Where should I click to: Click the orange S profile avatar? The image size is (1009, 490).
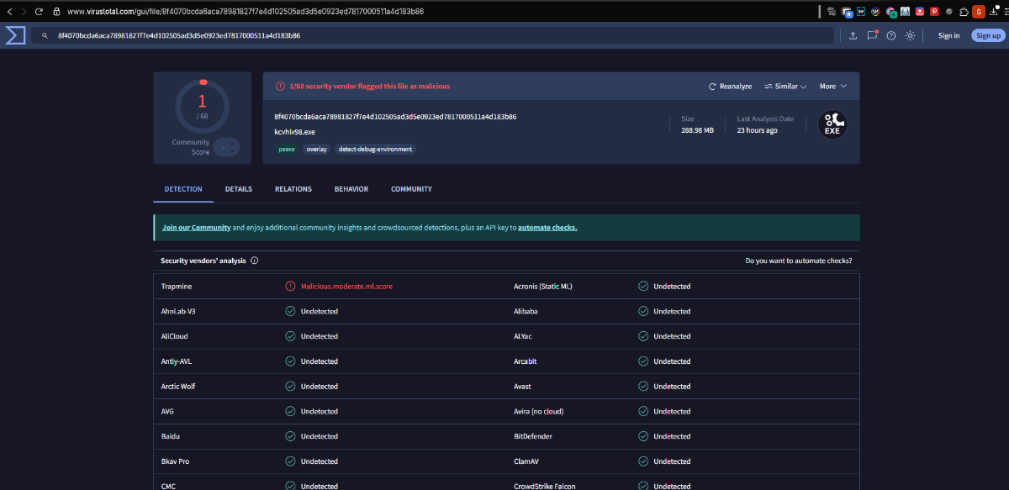click(x=979, y=12)
